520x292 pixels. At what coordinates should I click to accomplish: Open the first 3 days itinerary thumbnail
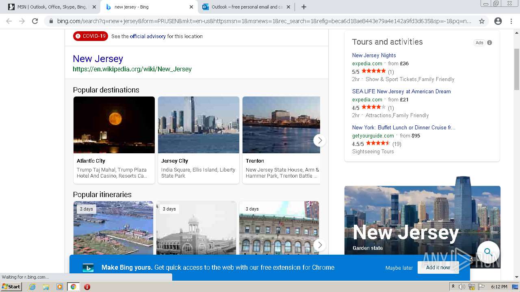113,228
